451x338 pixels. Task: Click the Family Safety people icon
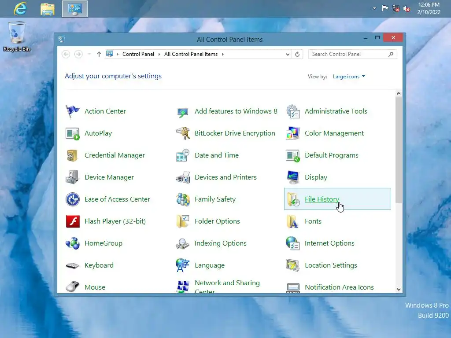click(x=183, y=199)
